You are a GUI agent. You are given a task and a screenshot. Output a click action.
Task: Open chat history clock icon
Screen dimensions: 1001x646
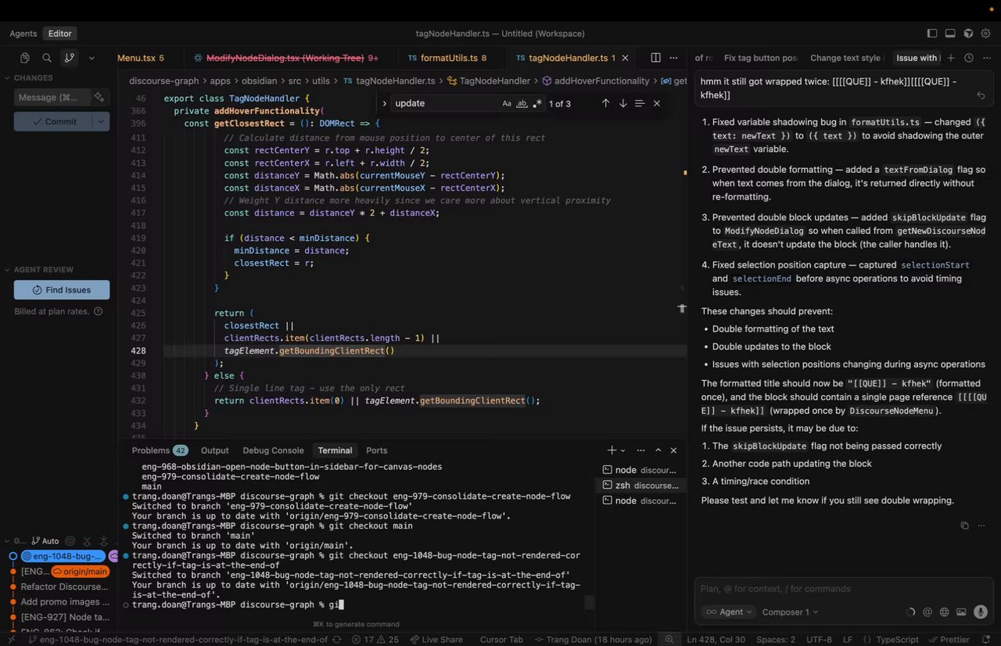(969, 58)
